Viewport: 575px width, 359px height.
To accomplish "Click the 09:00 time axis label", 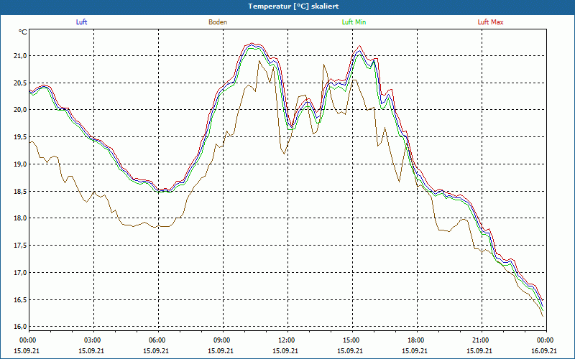I will (x=222, y=340).
